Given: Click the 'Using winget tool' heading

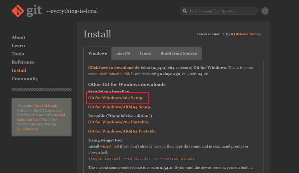Looking at the screenshot, I should pyautogui.click(x=105, y=140).
